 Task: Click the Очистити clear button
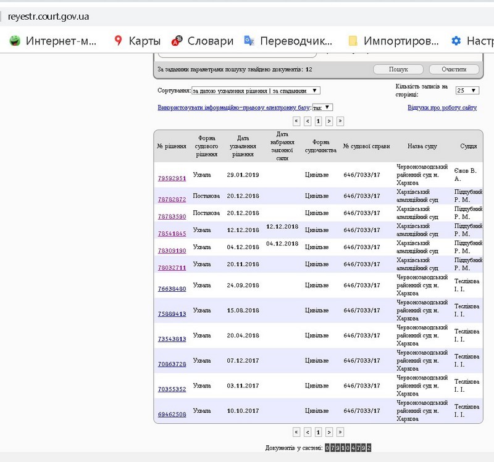[x=454, y=69]
